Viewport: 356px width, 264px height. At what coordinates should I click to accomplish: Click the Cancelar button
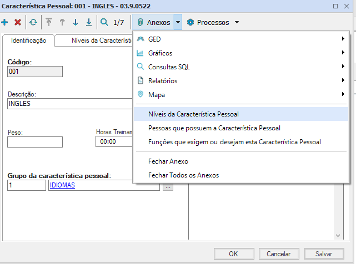coord(278,253)
